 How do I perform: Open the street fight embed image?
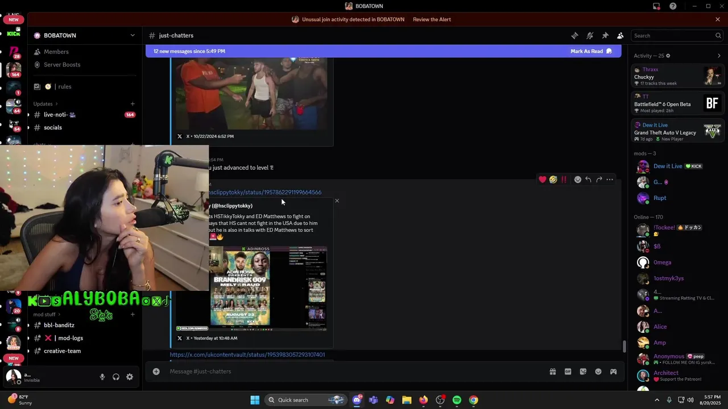251,93
